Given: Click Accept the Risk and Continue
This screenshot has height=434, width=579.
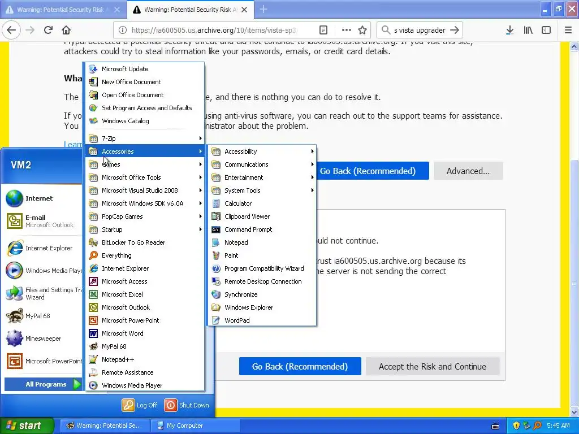Looking at the screenshot, I should (433, 366).
